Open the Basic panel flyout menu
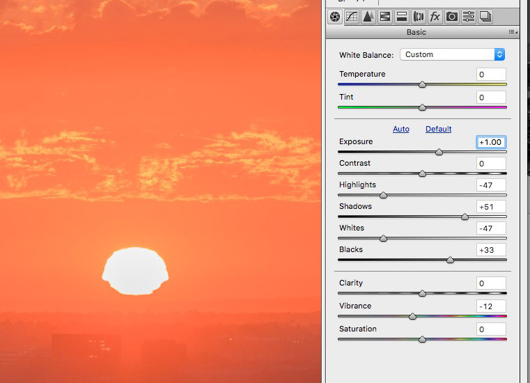Screen dimensions: 530x383 click(x=513, y=32)
